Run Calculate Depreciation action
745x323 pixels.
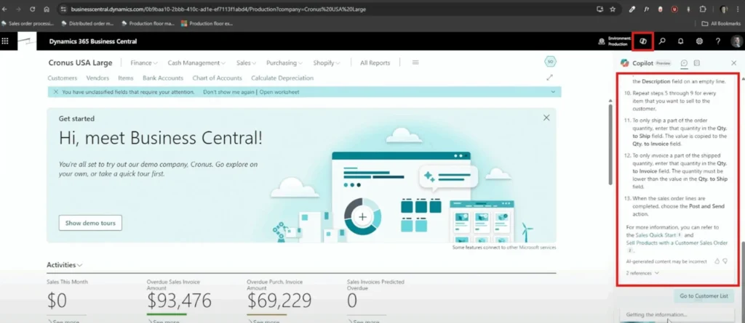pyautogui.click(x=282, y=78)
